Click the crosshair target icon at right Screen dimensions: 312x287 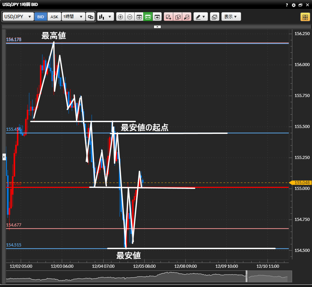point(305,17)
